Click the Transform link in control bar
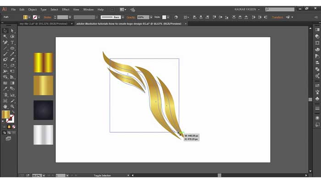The width and height of the screenshot is (321, 183). coord(277,17)
